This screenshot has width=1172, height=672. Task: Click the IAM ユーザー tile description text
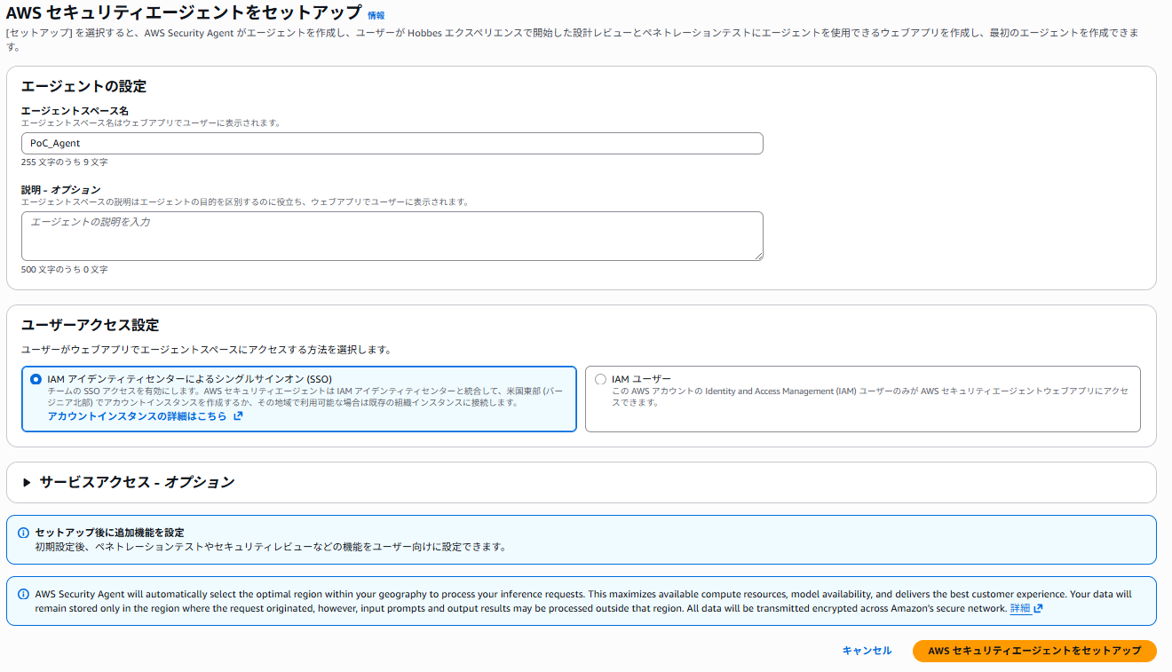(869, 397)
